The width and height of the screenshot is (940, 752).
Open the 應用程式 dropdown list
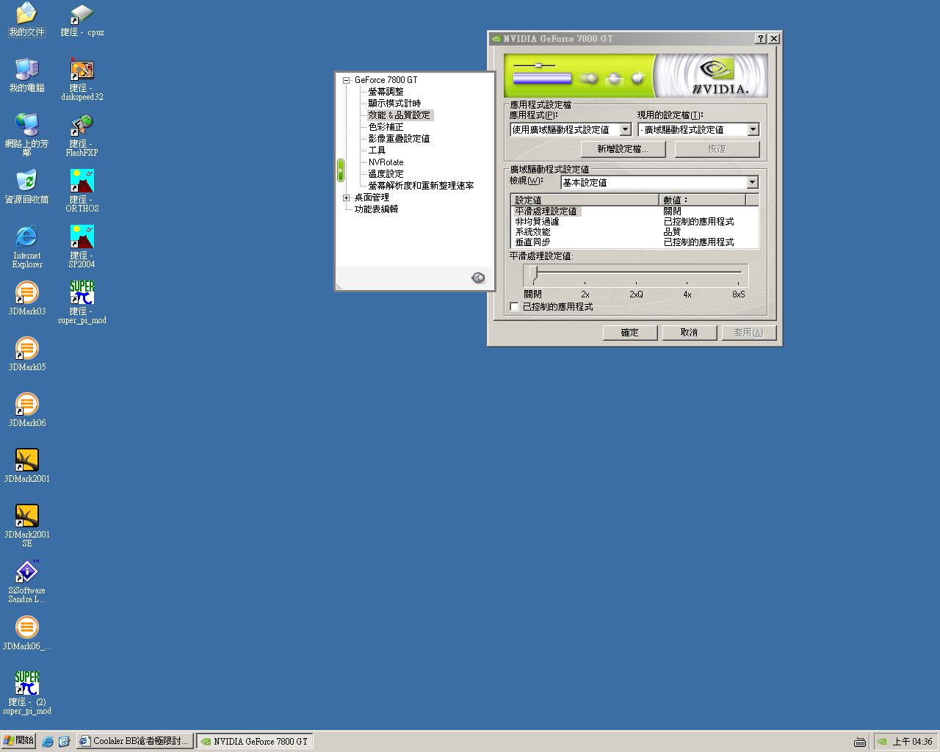tap(625, 129)
